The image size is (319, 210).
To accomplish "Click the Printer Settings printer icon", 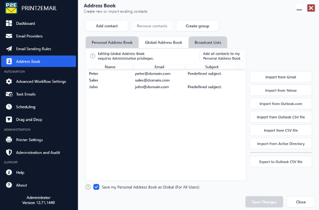I will pos(9,139).
